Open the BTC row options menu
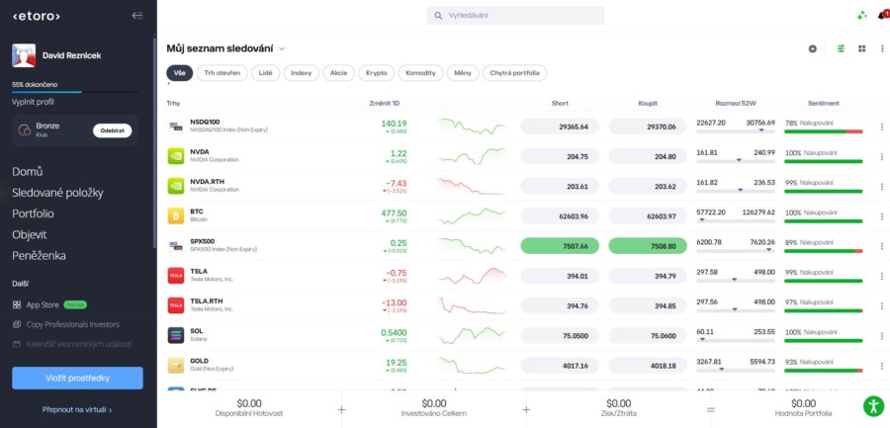890x428 pixels. (x=881, y=216)
